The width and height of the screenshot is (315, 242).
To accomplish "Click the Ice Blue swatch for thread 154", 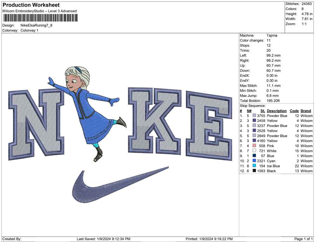I will pyautogui.click(x=254, y=165).
